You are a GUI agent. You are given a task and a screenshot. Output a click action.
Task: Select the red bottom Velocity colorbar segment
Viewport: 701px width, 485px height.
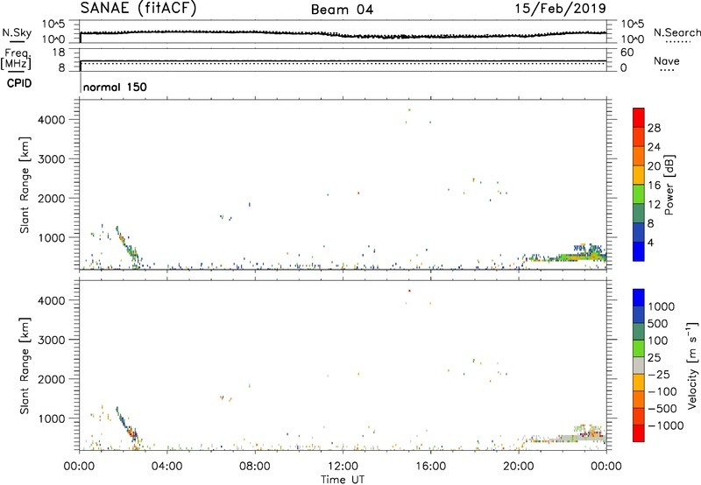click(639, 433)
